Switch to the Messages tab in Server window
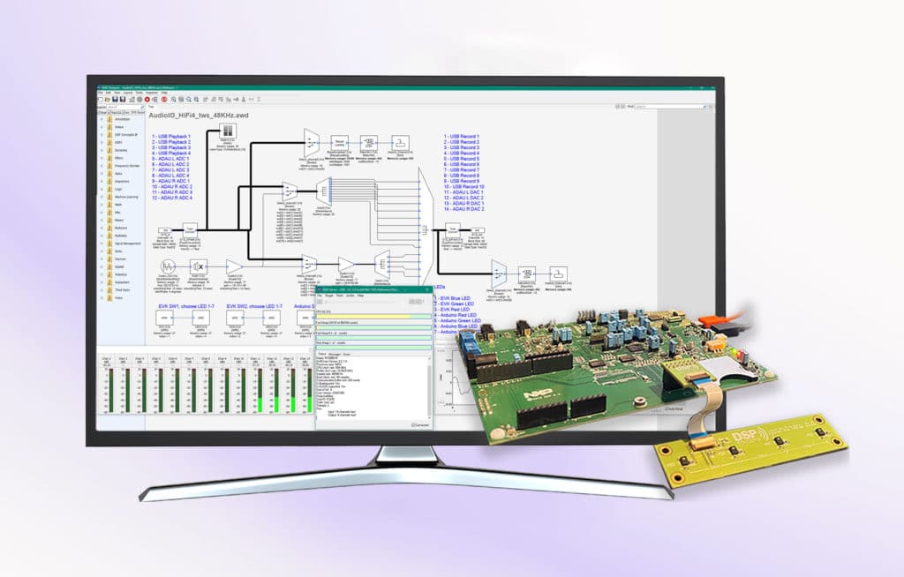 335,354
